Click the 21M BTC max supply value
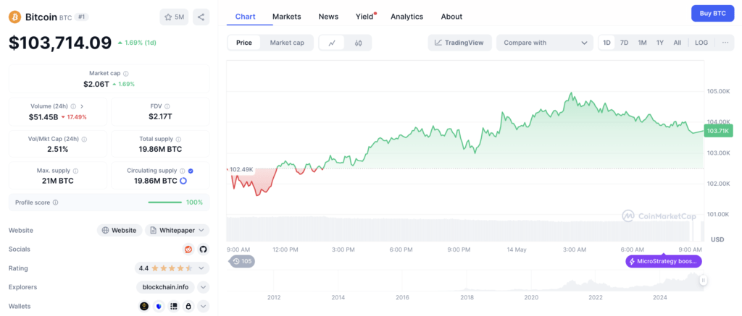The height and width of the screenshot is (316, 742). [59, 181]
